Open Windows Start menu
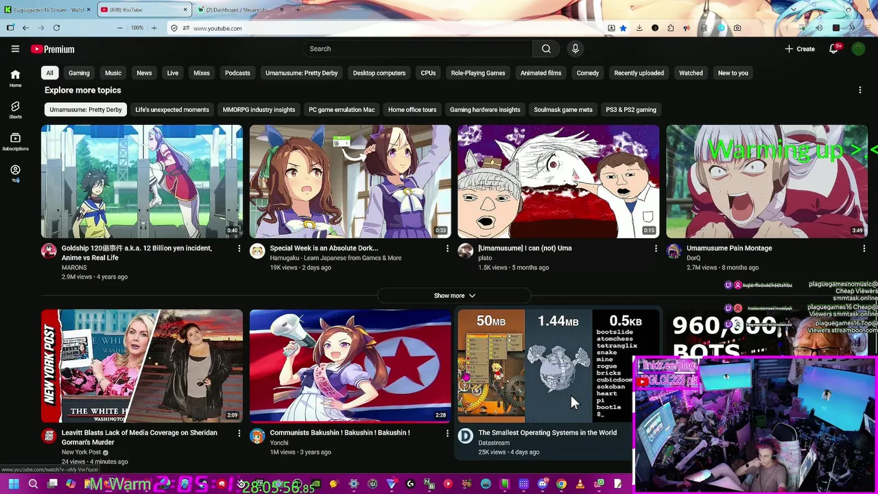The height and width of the screenshot is (494, 878). tap(14, 484)
